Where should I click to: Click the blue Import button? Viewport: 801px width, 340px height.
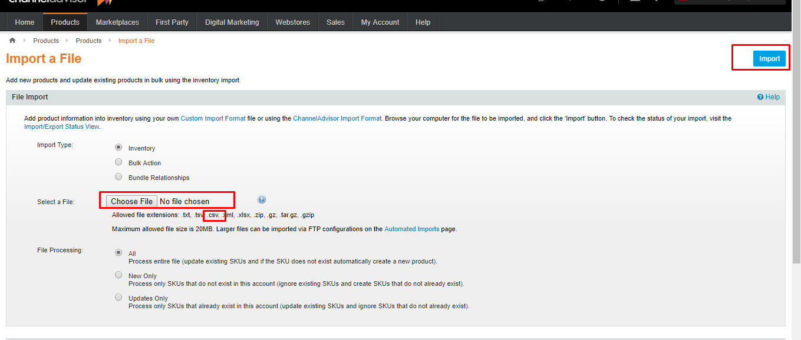coord(769,58)
